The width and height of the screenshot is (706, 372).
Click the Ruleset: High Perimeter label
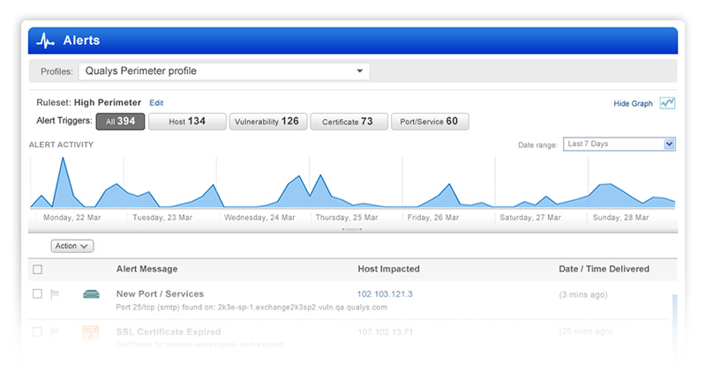click(89, 102)
